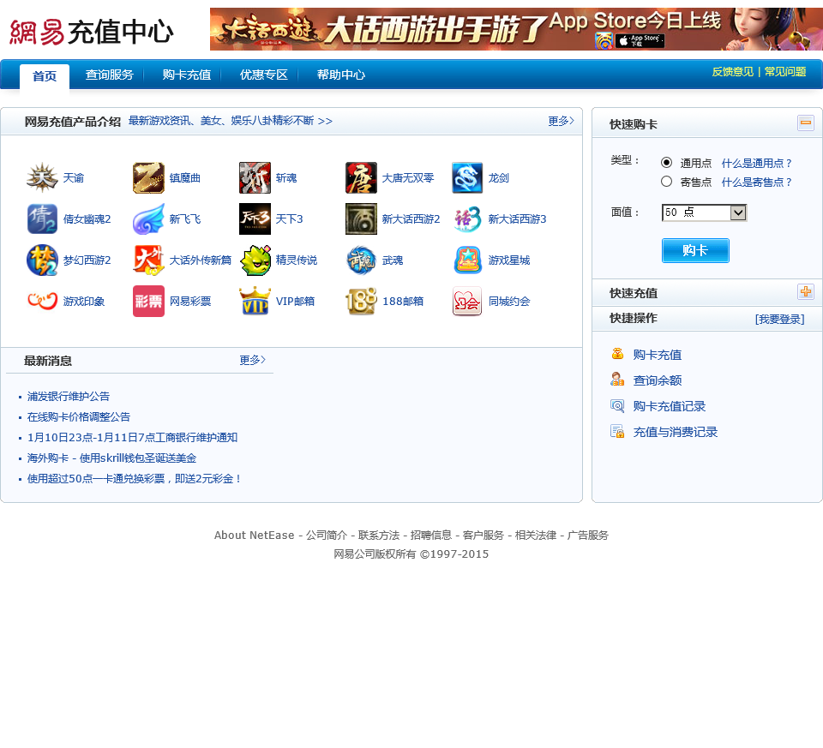Open the 同城约会 heart icon
Screen dimensions: 823x748
[x=467, y=301]
